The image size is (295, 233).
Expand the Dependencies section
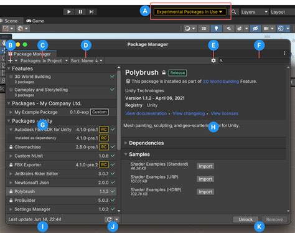(x=126, y=143)
